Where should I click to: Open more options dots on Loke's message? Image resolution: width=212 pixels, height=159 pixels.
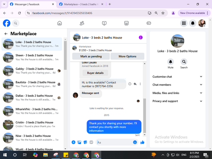point(140,84)
